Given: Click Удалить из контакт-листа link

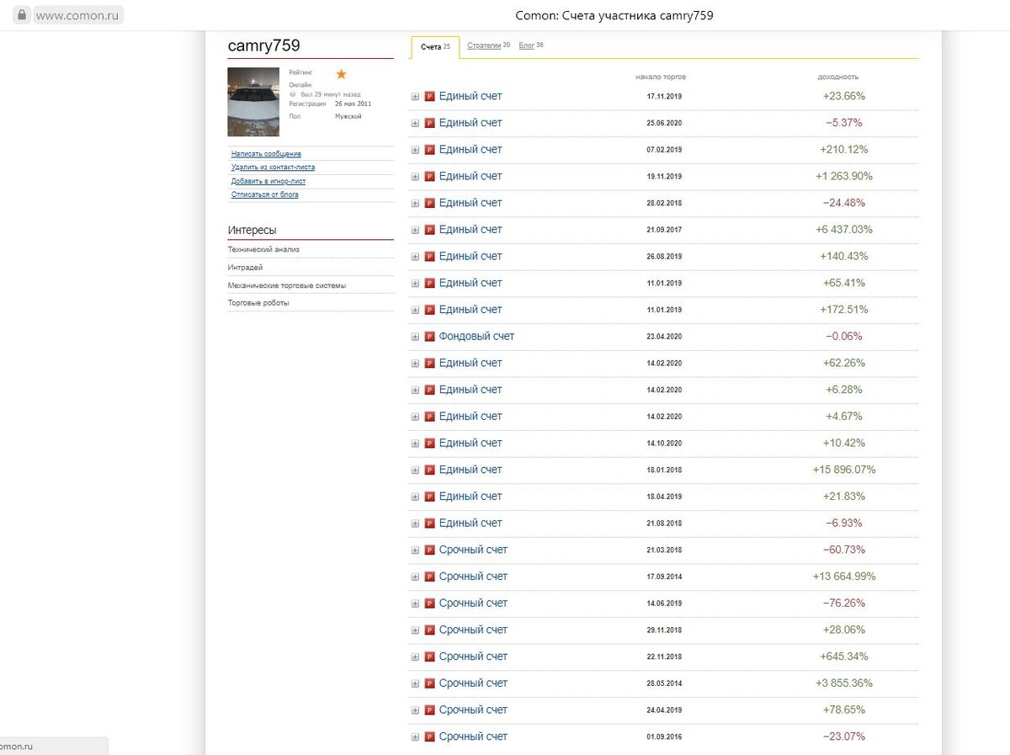Looking at the screenshot, I should click(x=273, y=167).
